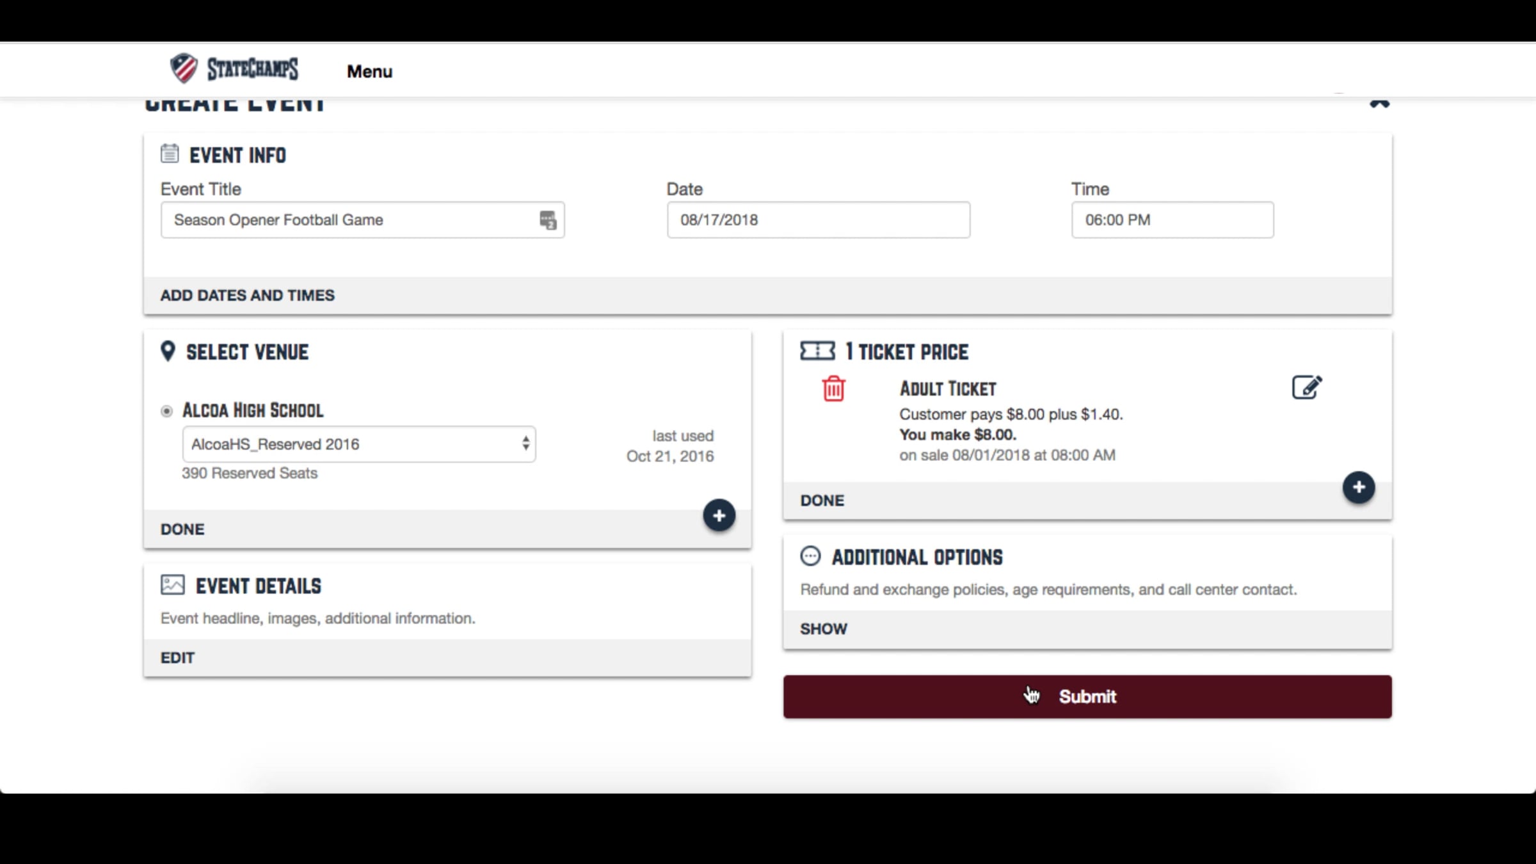Viewport: 1536px width, 864px height.
Task: Add a new venue with plus button
Action: coord(719,516)
